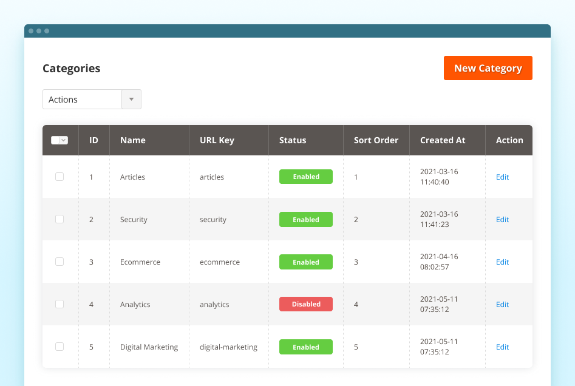
Task: Tick the Ecommerce row checkbox
Action: tap(60, 262)
